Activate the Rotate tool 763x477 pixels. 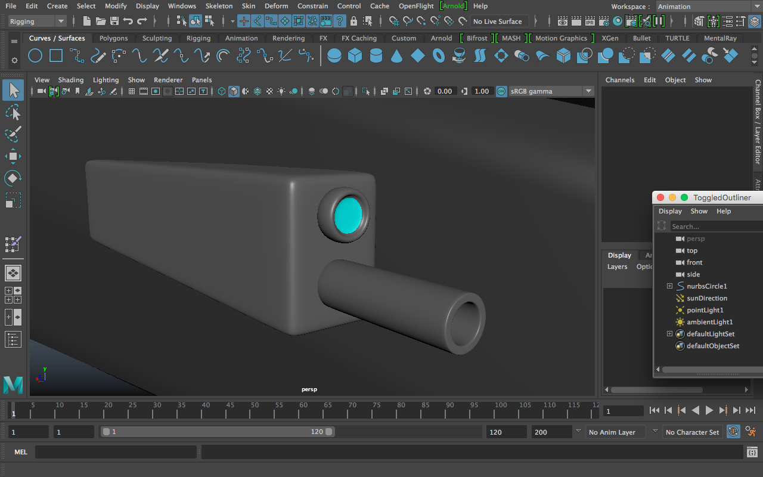point(13,178)
